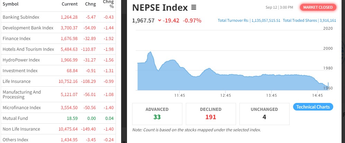The height and width of the screenshot is (143, 345).
Task: Select the Declined stocks count box
Action: 211,114
